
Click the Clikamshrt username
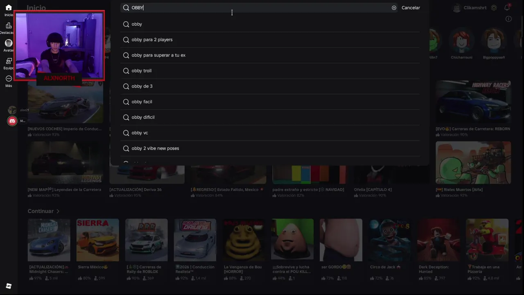coord(475,8)
